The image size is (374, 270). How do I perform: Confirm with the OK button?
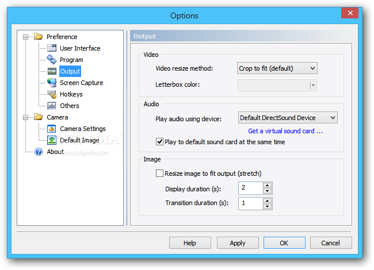[x=284, y=243]
